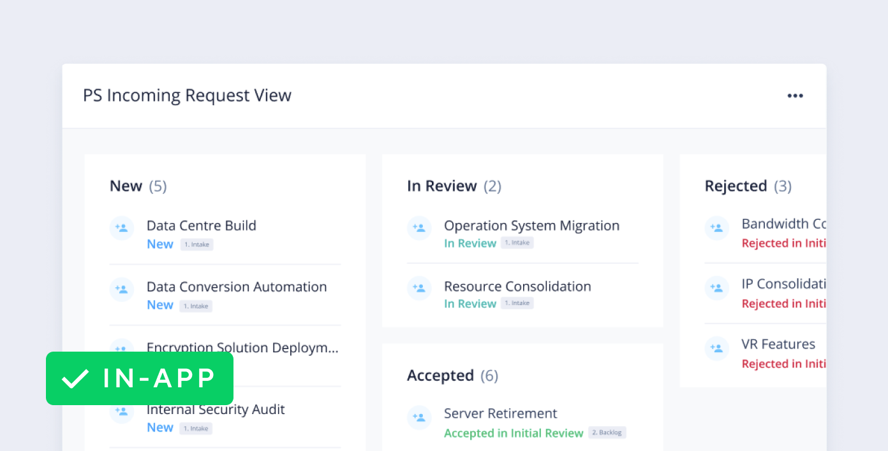Open the Data Centre Build request
The image size is (888, 451).
pyautogui.click(x=201, y=226)
